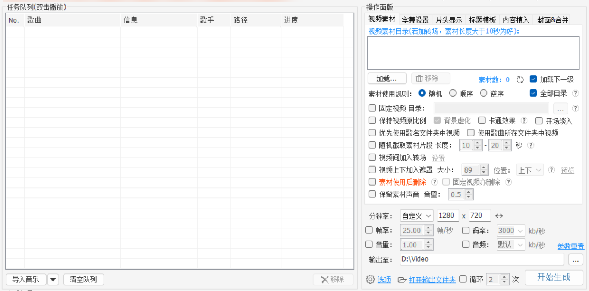Enable the 音频 checkbox
Screen dimensions: 589x291
466,244
